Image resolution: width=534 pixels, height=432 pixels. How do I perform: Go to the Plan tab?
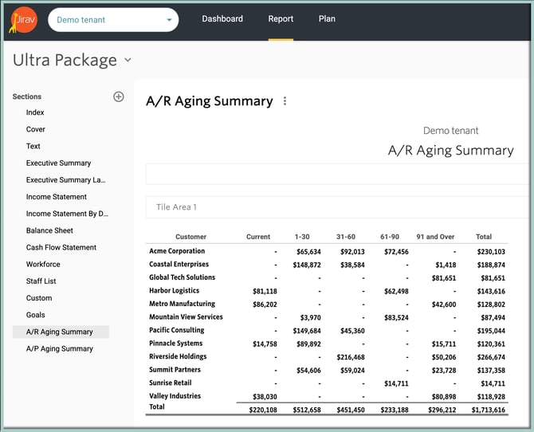coord(327,19)
